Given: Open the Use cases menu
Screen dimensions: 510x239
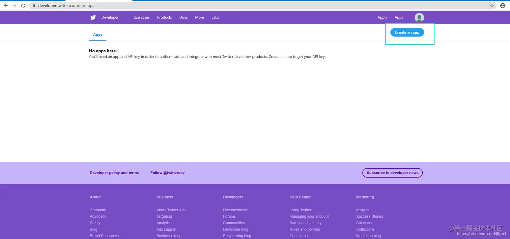Looking at the screenshot, I should [x=142, y=17].
